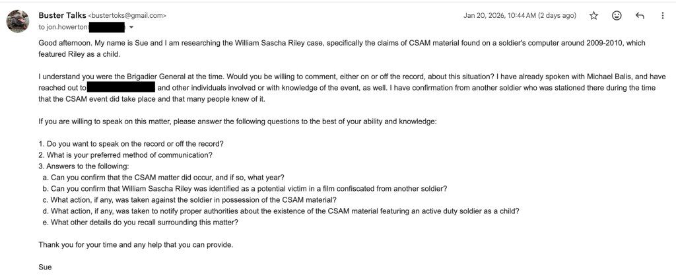Click the Jan 20, 2026 timestamp

point(520,15)
